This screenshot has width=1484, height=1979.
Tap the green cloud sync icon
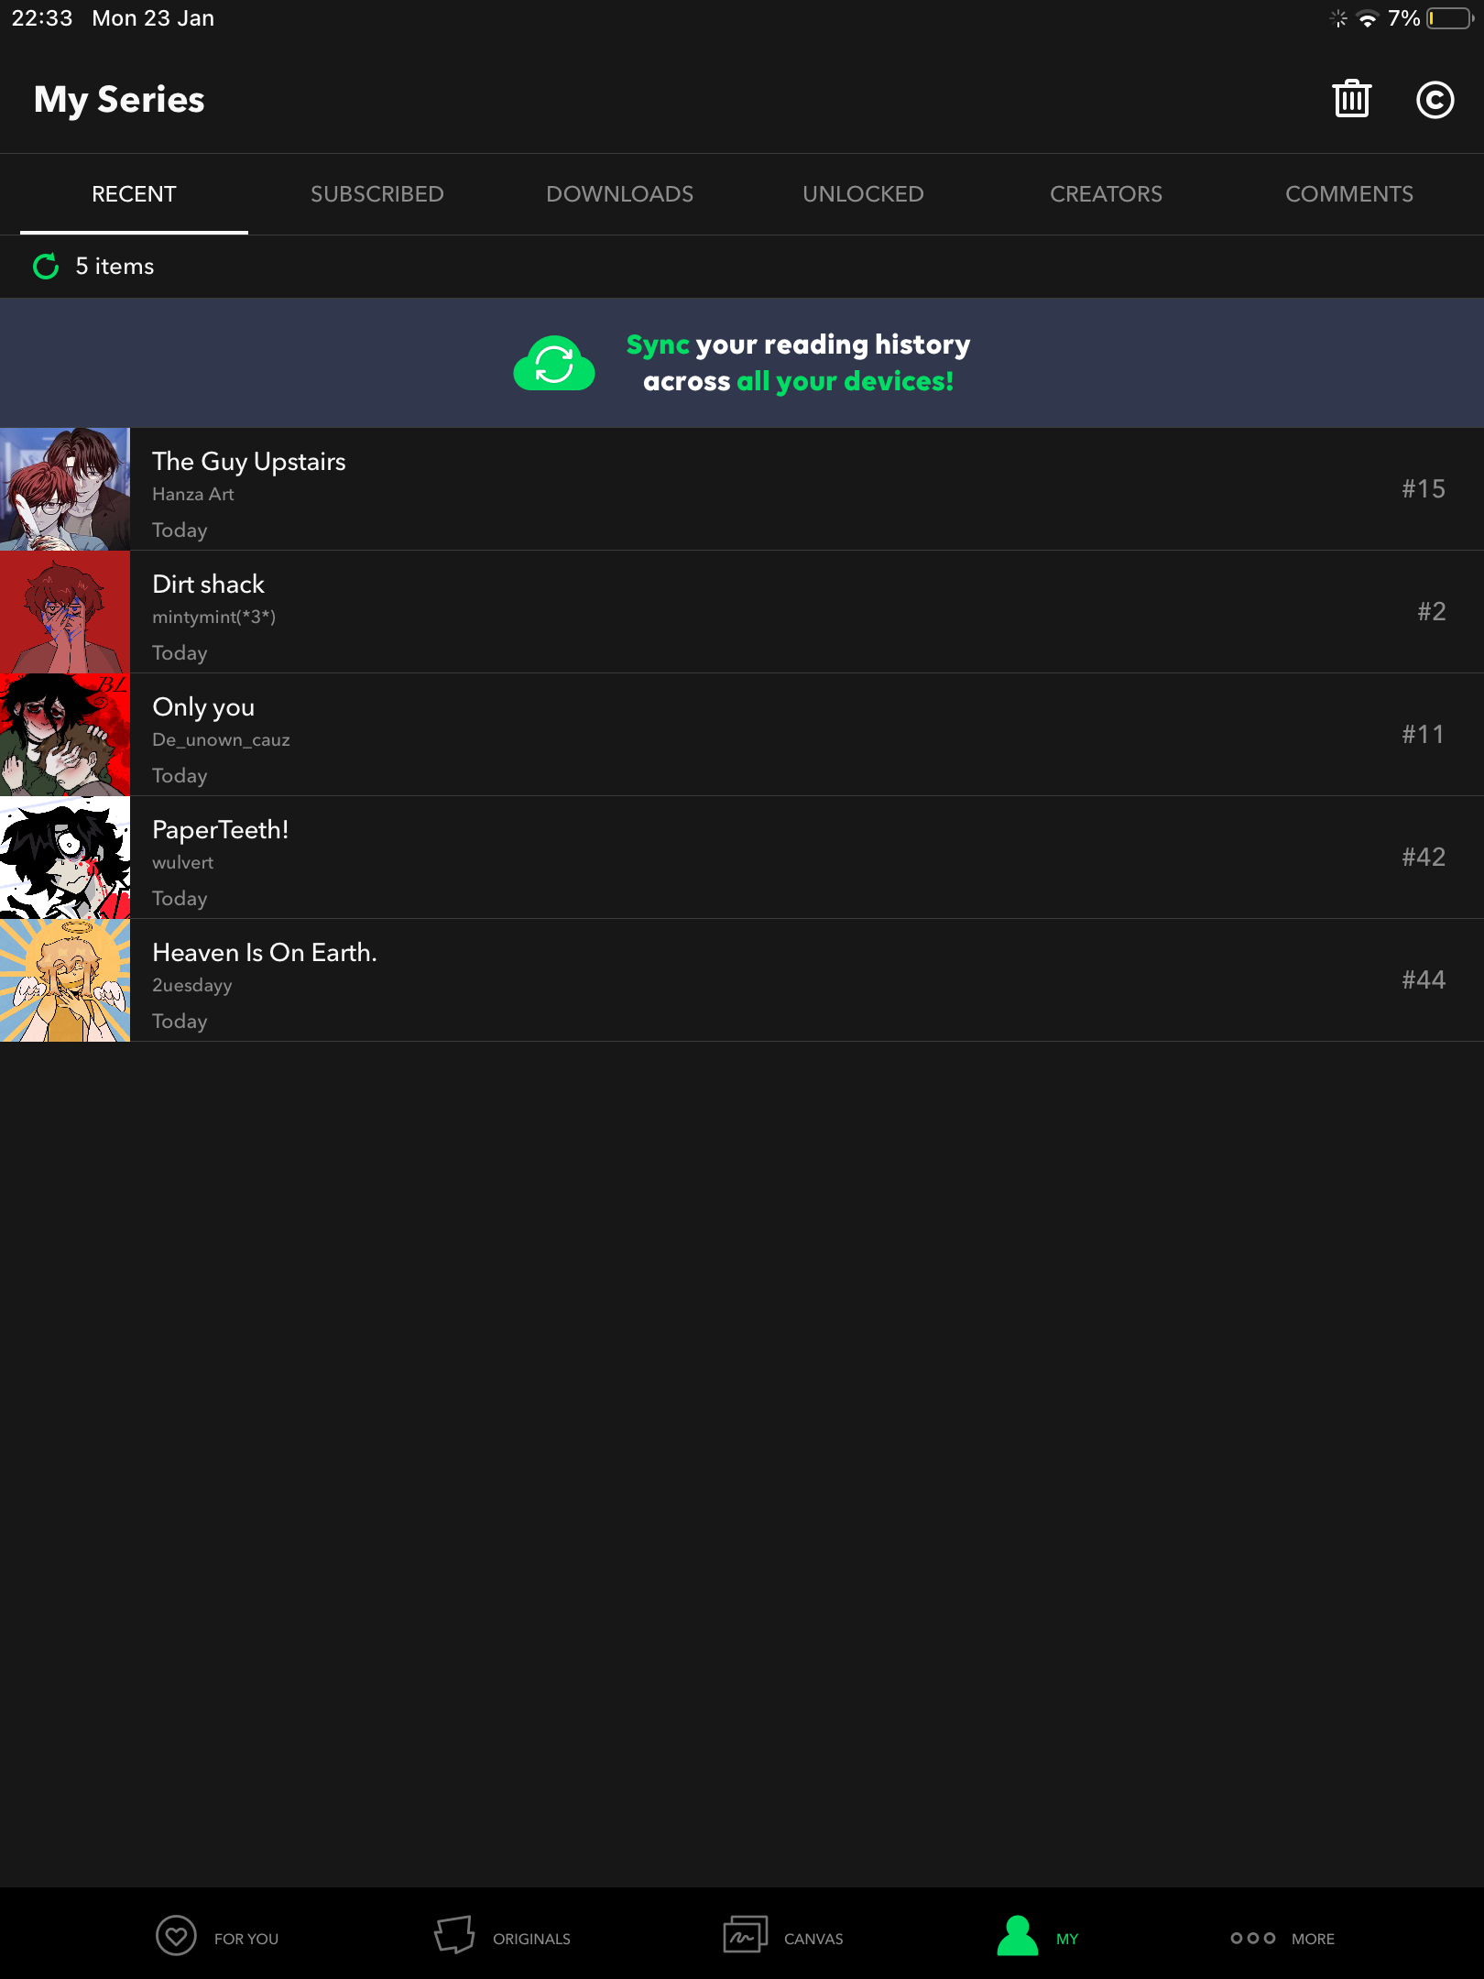tap(554, 364)
